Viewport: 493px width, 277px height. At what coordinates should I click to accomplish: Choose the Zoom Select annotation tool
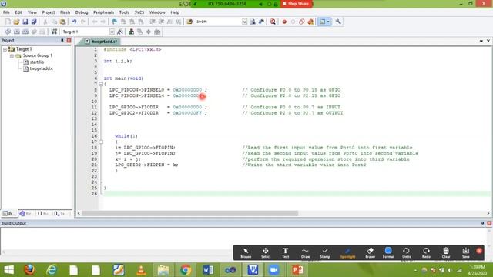(266, 253)
